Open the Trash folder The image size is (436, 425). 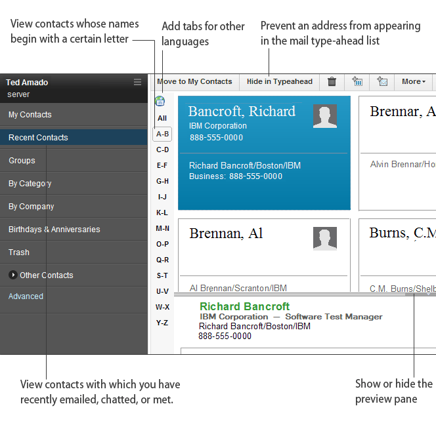click(74, 253)
